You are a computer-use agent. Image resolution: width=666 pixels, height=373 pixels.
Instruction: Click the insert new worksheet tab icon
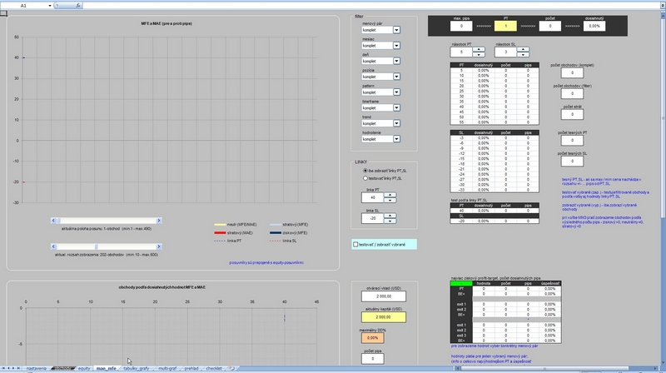[x=232, y=368]
